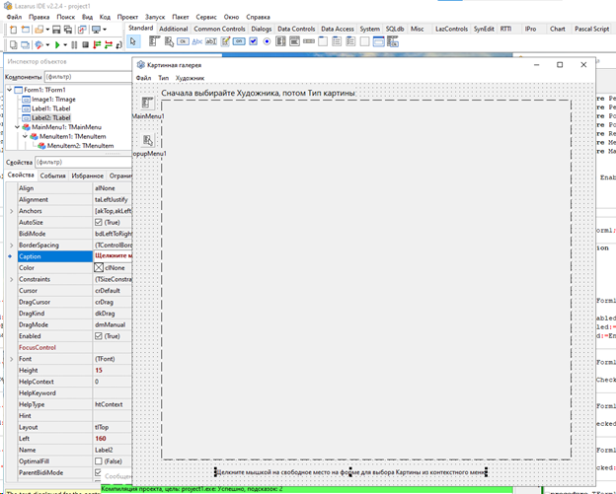Pick TMainMenu component from Standard palette
The height and width of the screenshot is (494, 616).
coord(155,41)
